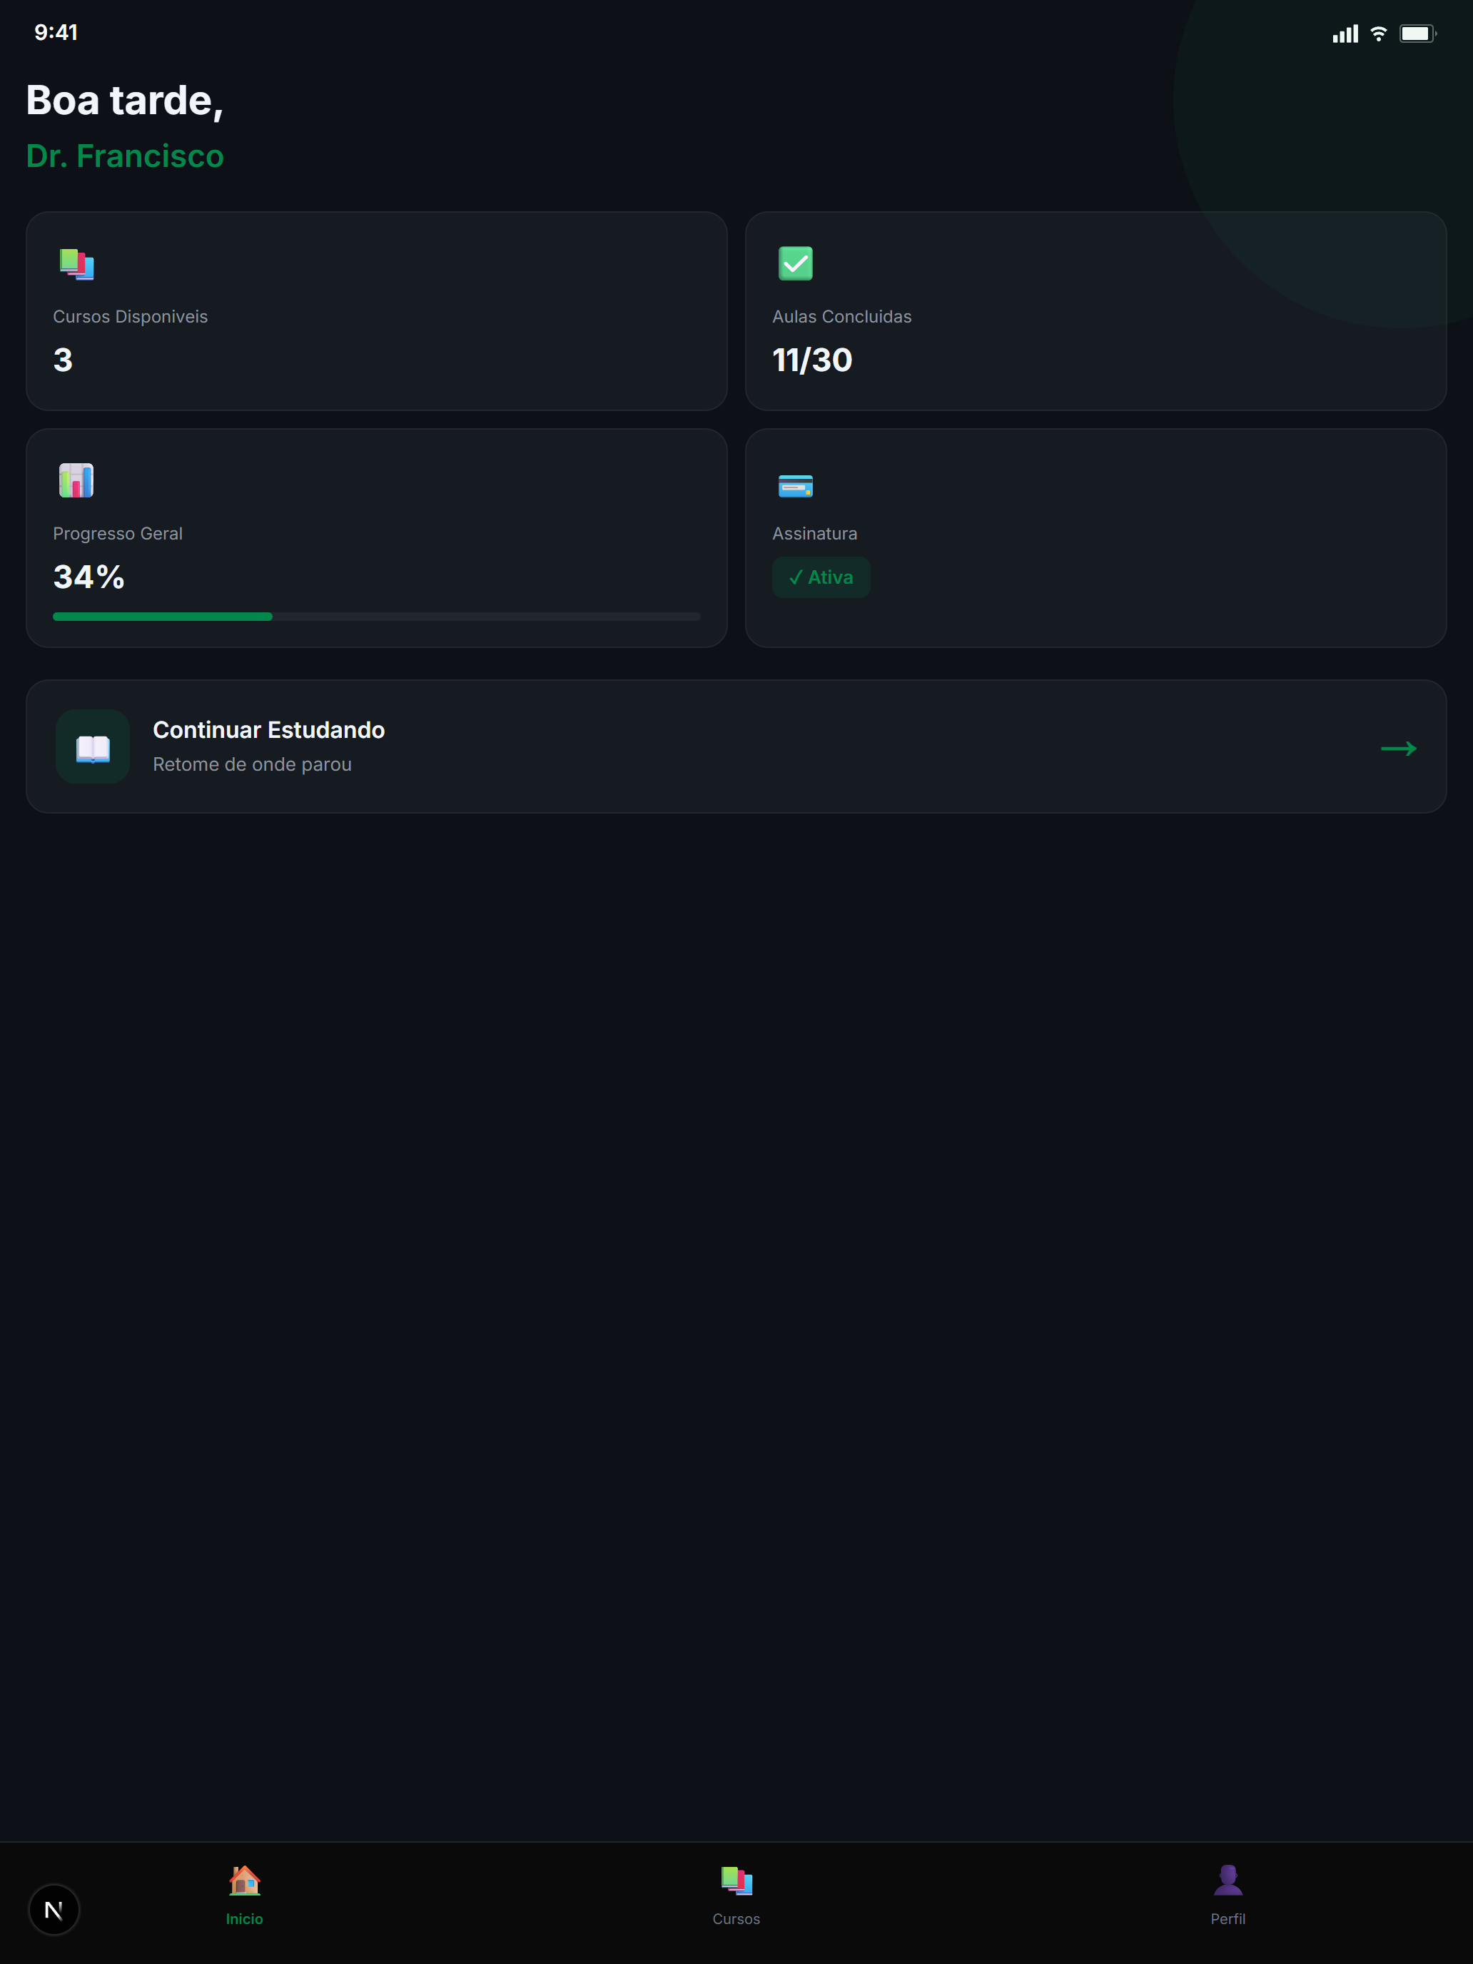Viewport: 1473px width, 1964px height.
Task: Open the Perfil tab
Action: pyautogui.click(x=1227, y=1895)
